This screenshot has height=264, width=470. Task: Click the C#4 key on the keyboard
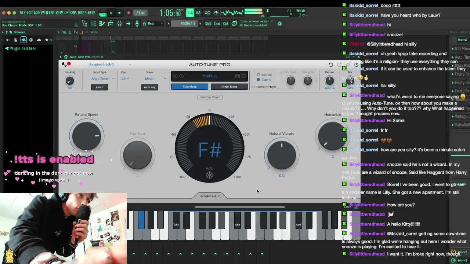pyautogui.click(x=237, y=220)
